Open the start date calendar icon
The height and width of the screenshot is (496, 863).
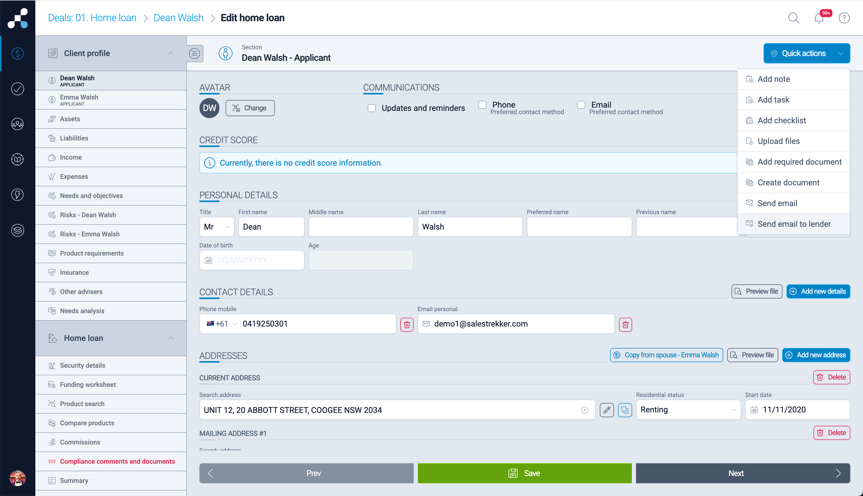click(754, 410)
